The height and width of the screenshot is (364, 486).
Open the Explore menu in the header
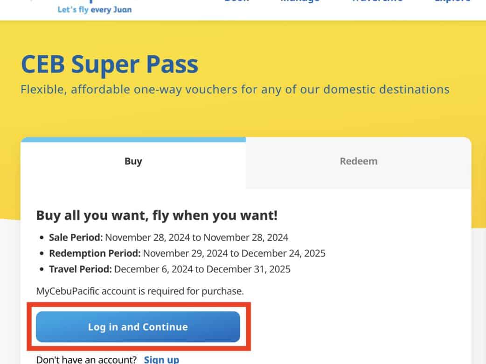[x=452, y=1]
